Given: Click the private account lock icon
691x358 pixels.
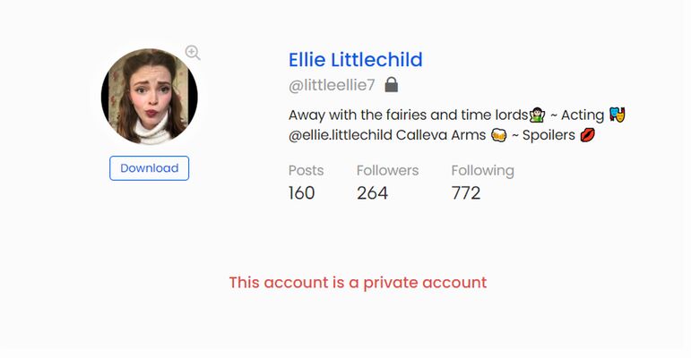Looking at the screenshot, I should 392,84.
